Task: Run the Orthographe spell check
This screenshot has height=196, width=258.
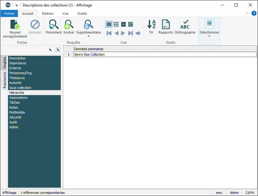Action: click(185, 25)
